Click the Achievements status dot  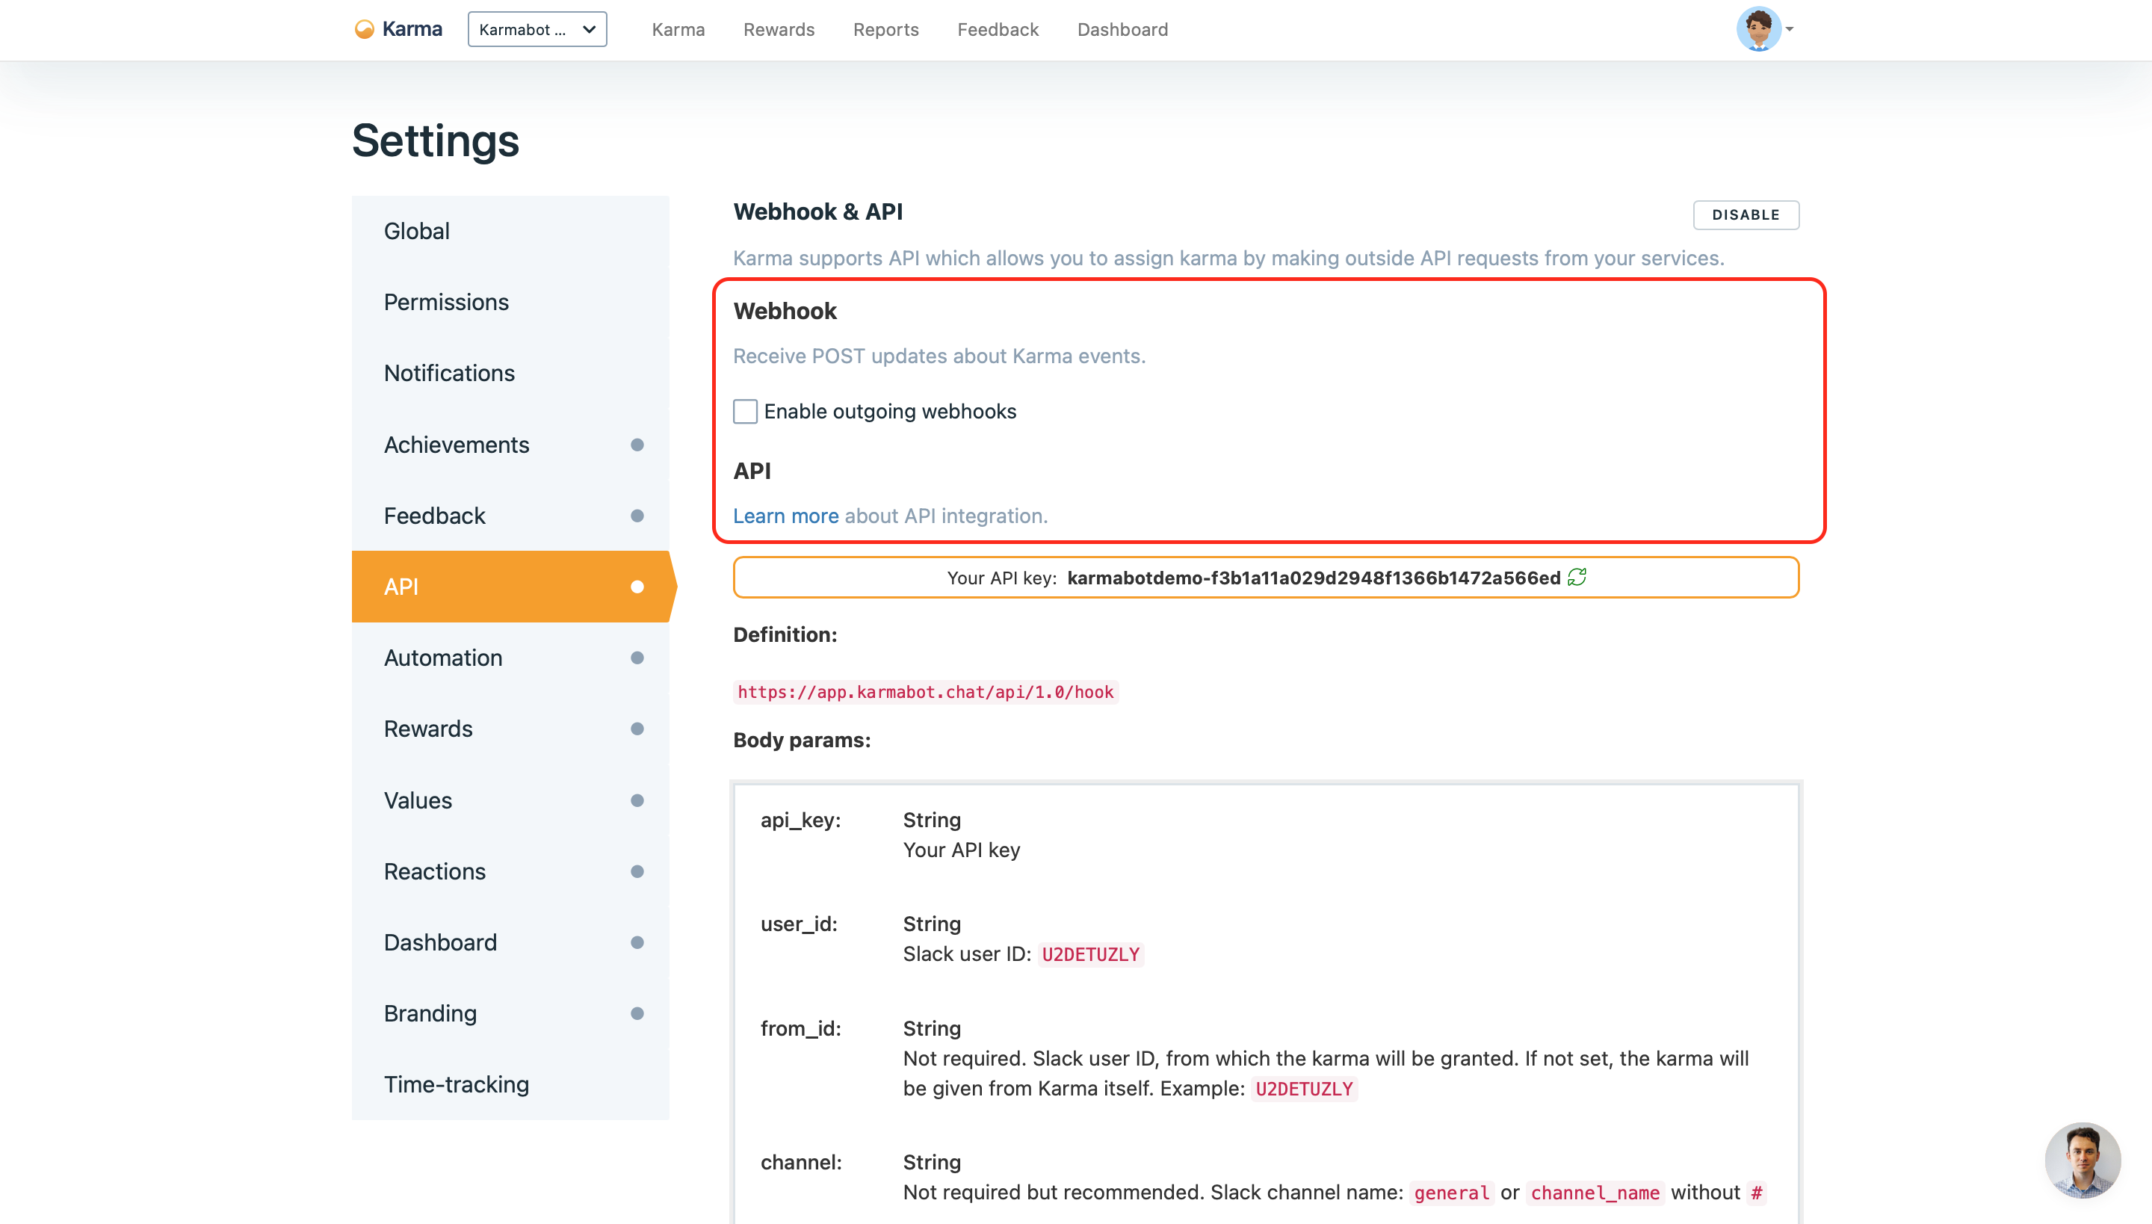(x=637, y=445)
